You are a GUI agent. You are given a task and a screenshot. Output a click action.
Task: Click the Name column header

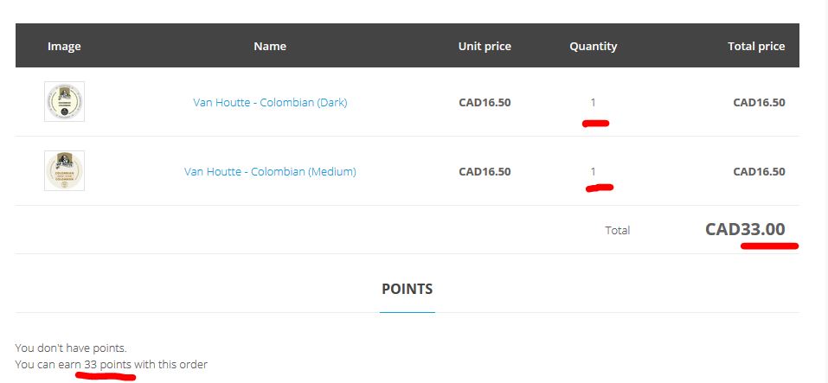click(270, 46)
